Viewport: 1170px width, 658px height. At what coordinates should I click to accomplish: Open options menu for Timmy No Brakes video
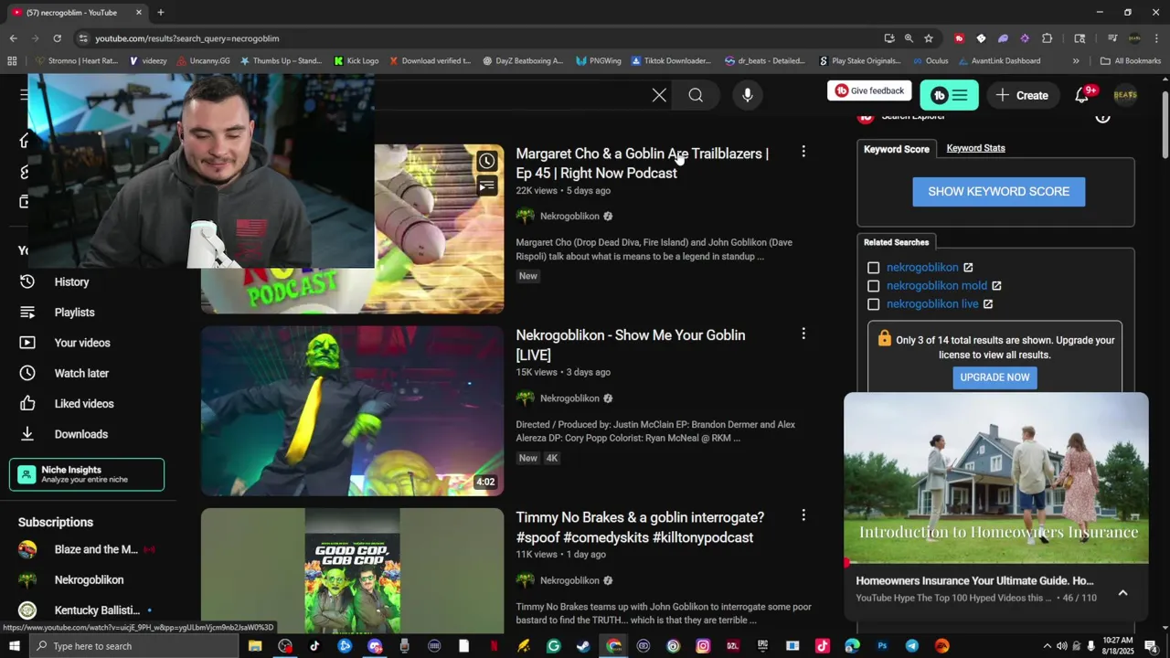tap(803, 515)
